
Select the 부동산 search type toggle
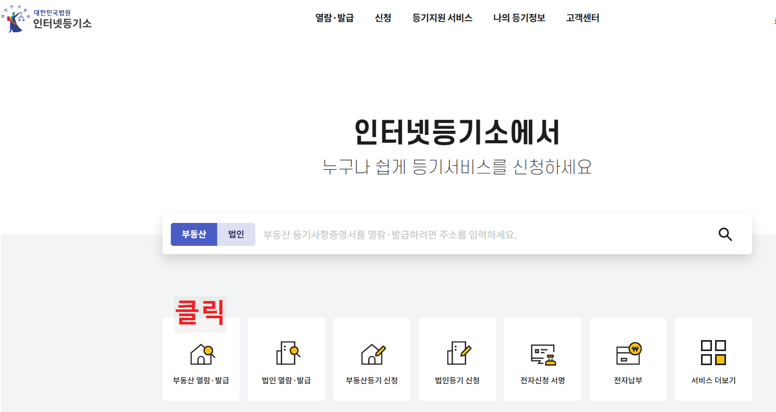[x=194, y=234]
